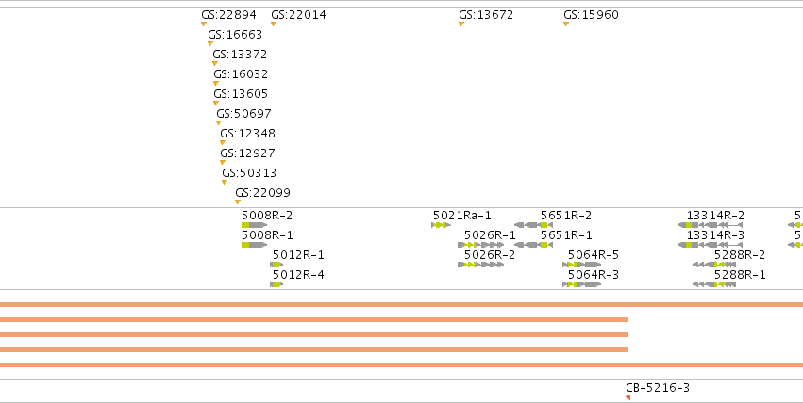Click the 5651R-2 transcript glyph
803x403 pixels.
[533, 225]
